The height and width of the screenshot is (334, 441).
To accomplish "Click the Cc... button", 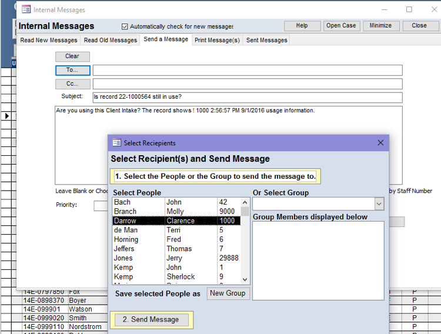I will tap(72, 83).
